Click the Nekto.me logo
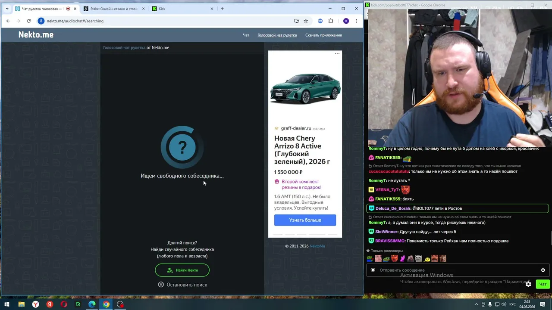The width and height of the screenshot is (552, 310). 36,35
